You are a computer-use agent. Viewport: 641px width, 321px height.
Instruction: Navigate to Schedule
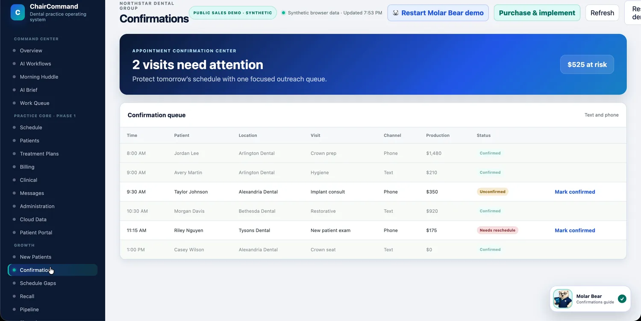[31, 127]
